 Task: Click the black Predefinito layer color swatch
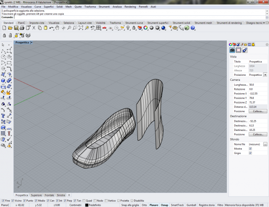tap(87, 205)
